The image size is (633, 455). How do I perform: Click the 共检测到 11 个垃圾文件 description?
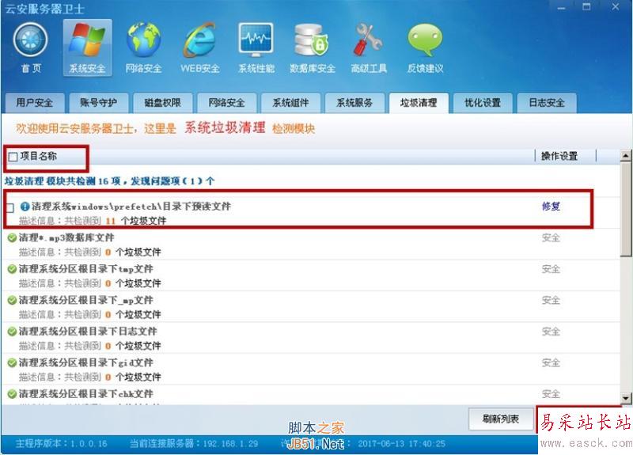(93, 221)
